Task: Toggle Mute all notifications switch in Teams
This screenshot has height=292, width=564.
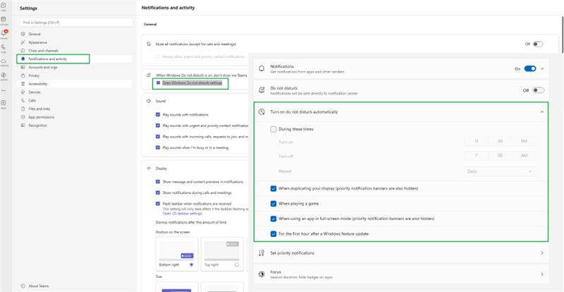Action: coord(538,44)
